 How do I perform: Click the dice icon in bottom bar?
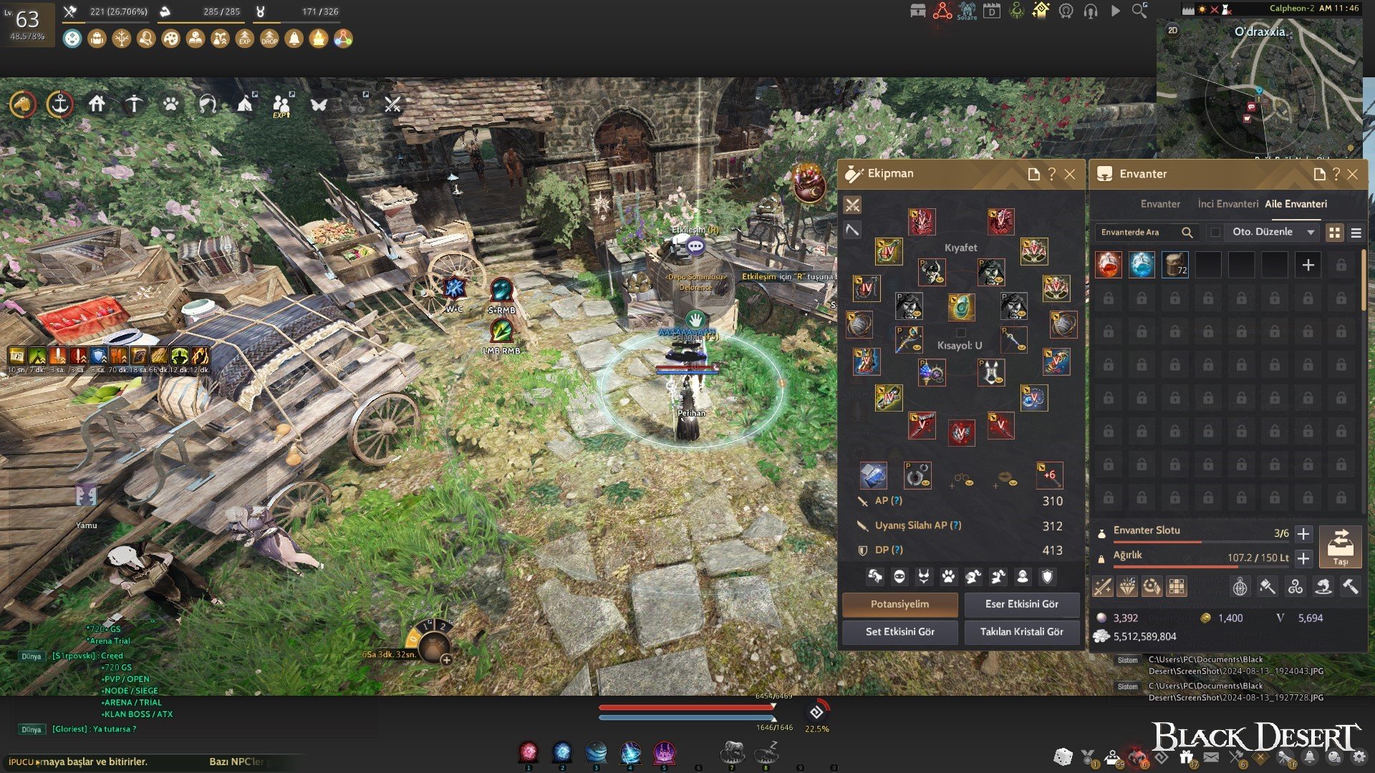click(x=1063, y=757)
